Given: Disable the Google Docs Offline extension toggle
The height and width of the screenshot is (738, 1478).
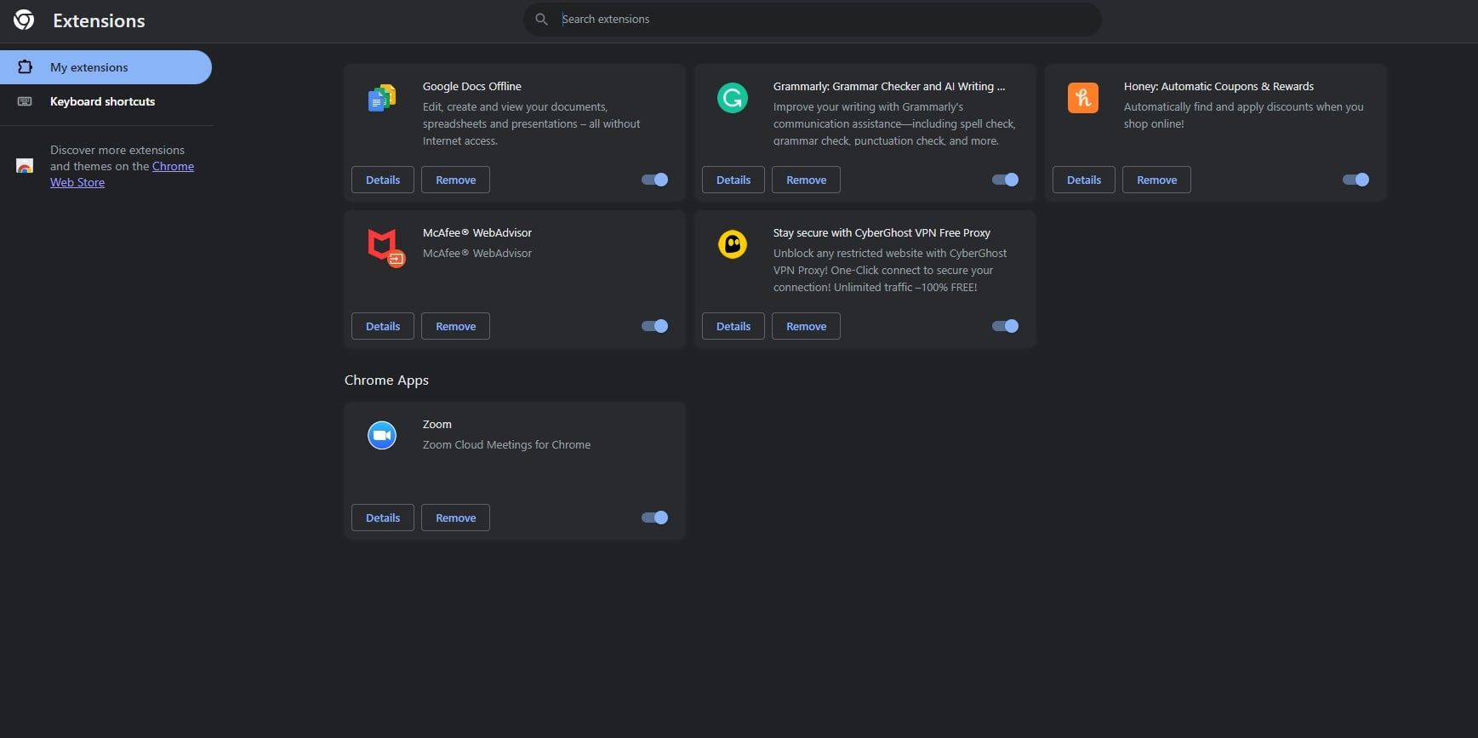Looking at the screenshot, I should coord(654,180).
